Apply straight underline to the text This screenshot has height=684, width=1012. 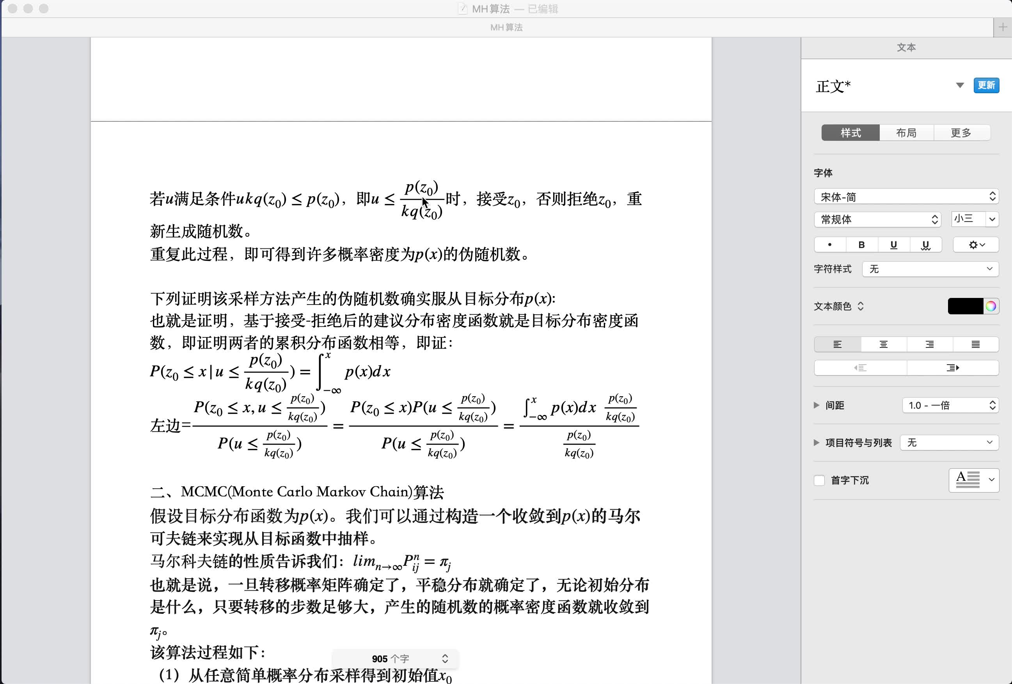tap(893, 245)
